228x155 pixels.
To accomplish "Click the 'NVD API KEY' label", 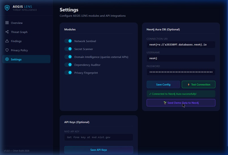I will (x=72, y=132).
